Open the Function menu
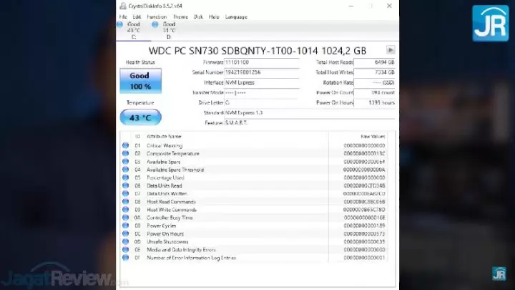The image size is (515, 290). click(x=157, y=16)
